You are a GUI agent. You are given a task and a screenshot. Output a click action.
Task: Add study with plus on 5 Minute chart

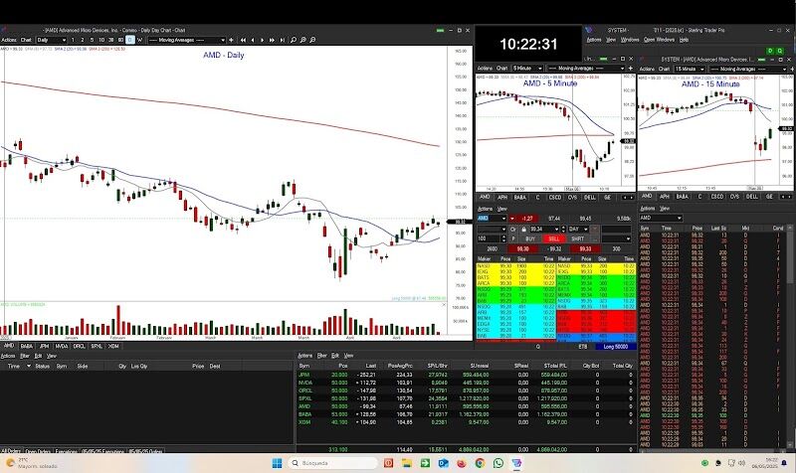631,68
